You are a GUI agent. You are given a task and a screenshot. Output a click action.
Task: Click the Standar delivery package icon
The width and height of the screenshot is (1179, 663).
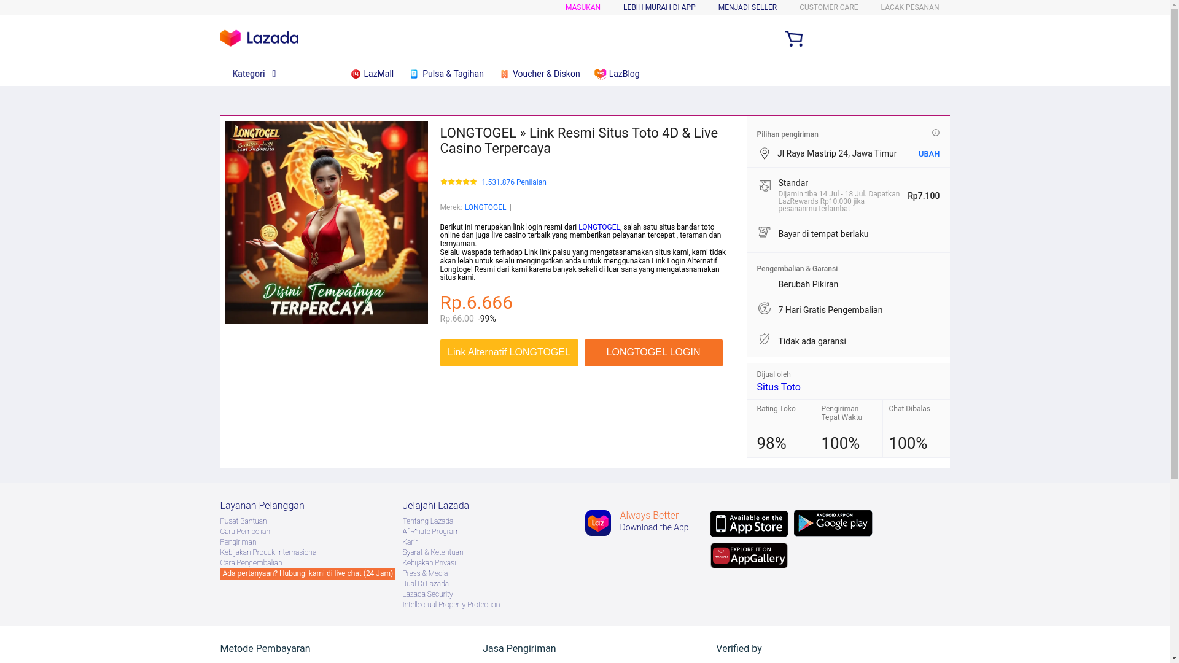pyautogui.click(x=765, y=185)
